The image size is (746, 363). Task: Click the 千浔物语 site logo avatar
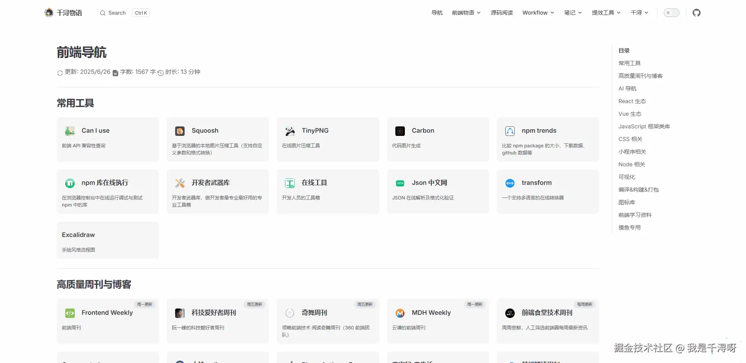point(49,13)
